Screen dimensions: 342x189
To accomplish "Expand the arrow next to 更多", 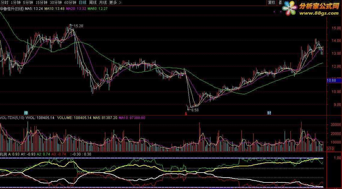I will [x=120, y=3].
